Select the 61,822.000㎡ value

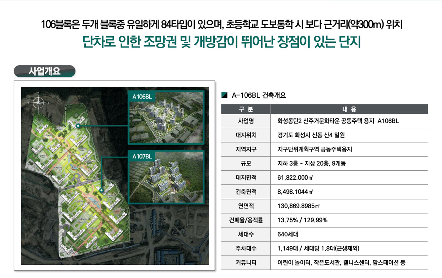tap(295, 178)
